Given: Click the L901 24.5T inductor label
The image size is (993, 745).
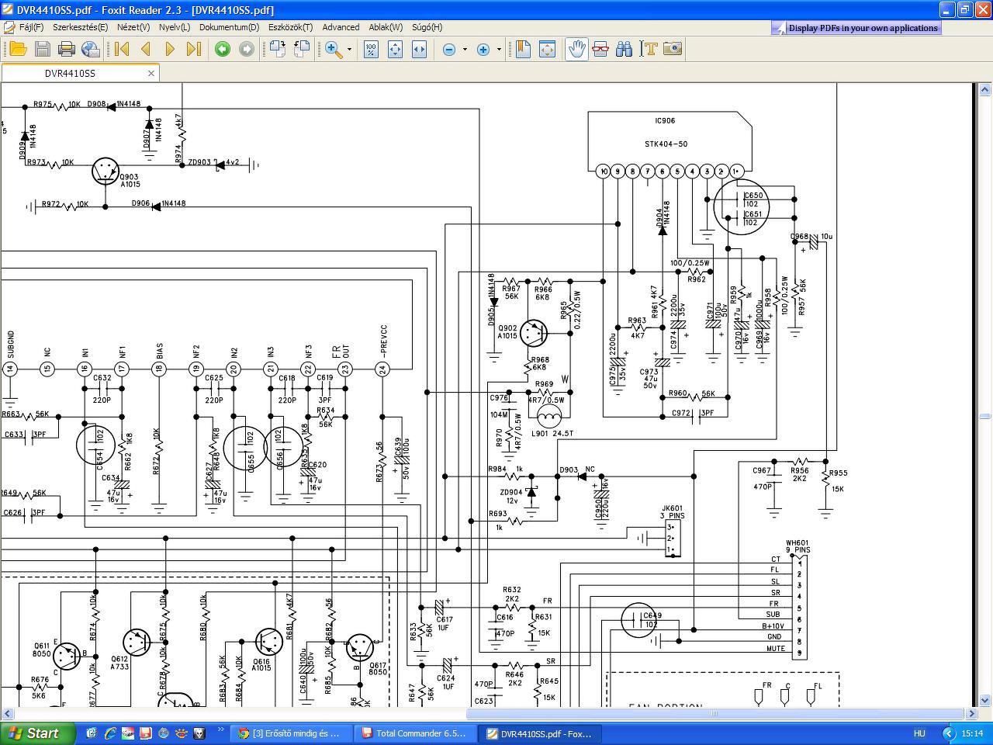Looking at the screenshot, I should point(552,434).
